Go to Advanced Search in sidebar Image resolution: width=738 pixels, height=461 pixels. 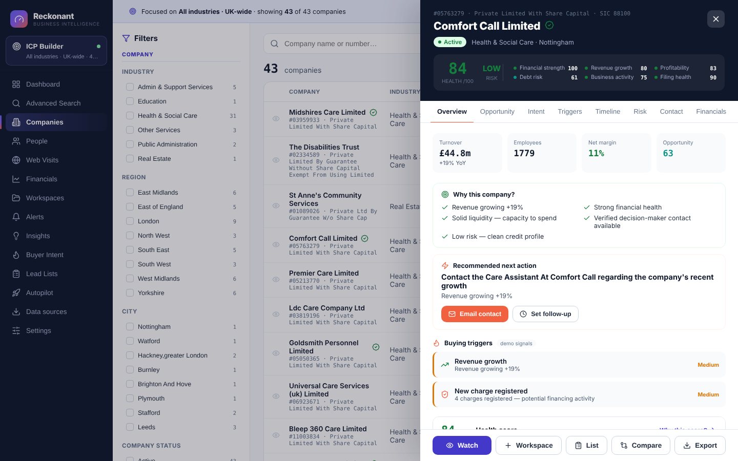pyautogui.click(x=56, y=103)
